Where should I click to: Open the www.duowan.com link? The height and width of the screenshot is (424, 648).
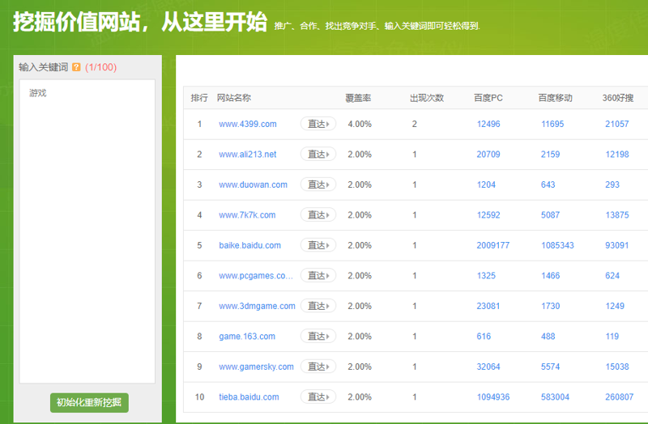tap(253, 184)
